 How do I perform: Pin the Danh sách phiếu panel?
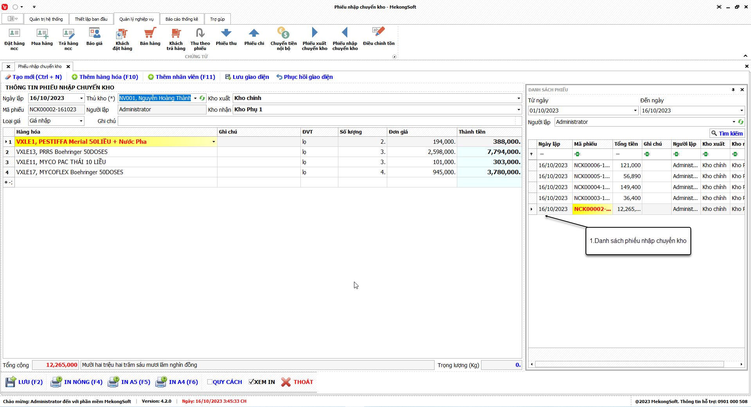pyautogui.click(x=733, y=90)
